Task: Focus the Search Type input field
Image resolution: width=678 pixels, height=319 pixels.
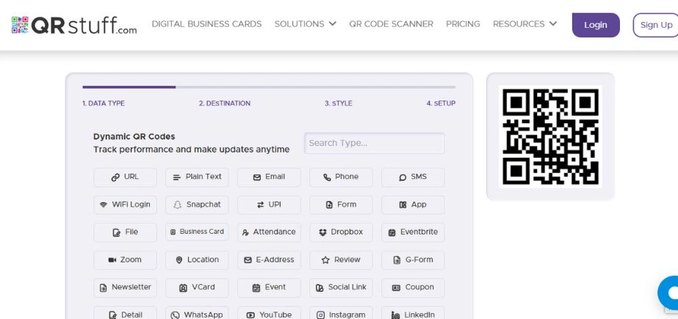Action: [374, 143]
